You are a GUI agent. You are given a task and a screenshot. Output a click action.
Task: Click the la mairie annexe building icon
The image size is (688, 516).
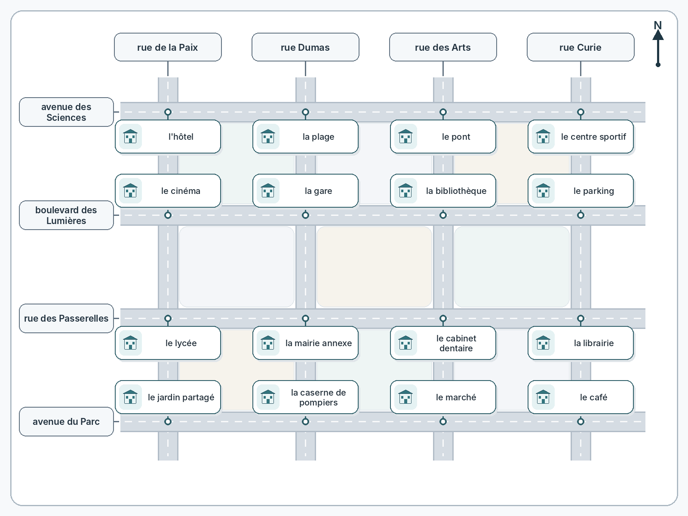coord(268,343)
